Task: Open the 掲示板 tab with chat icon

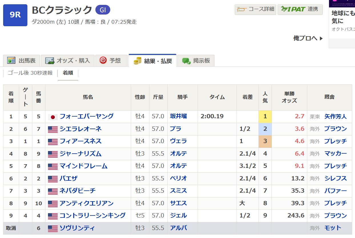Action: click(196, 61)
